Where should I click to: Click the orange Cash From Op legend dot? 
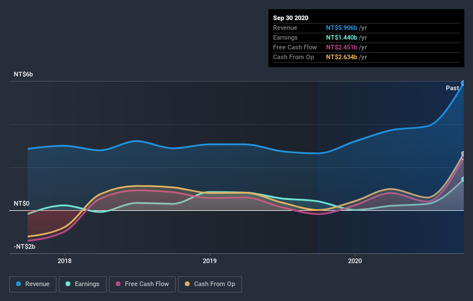click(187, 284)
